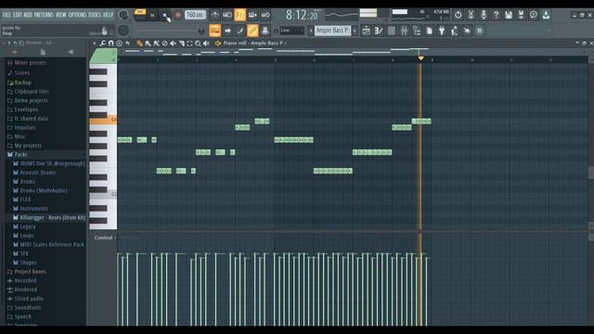This screenshot has height=334, width=594.
Task: Toggle wait for input to start
Action: (227, 15)
